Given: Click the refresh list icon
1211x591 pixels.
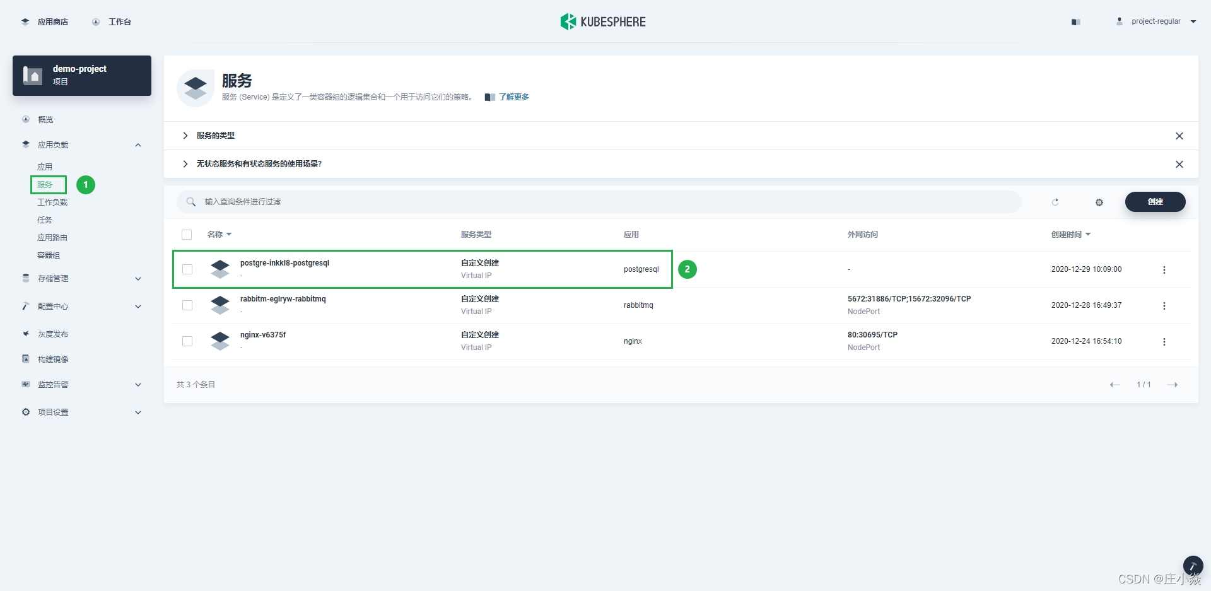Looking at the screenshot, I should tap(1055, 202).
